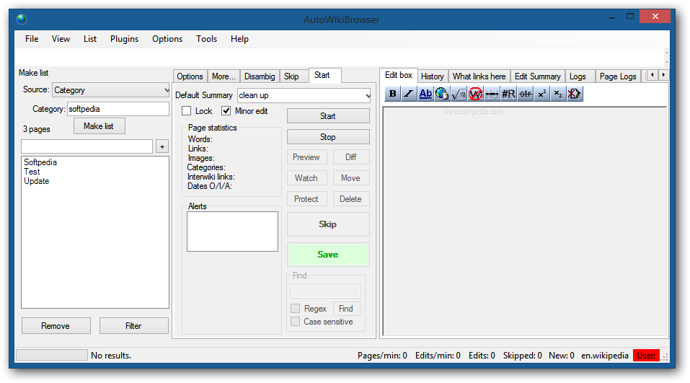
Task: Click the empty page name field above the list
Action: coord(87,146)
